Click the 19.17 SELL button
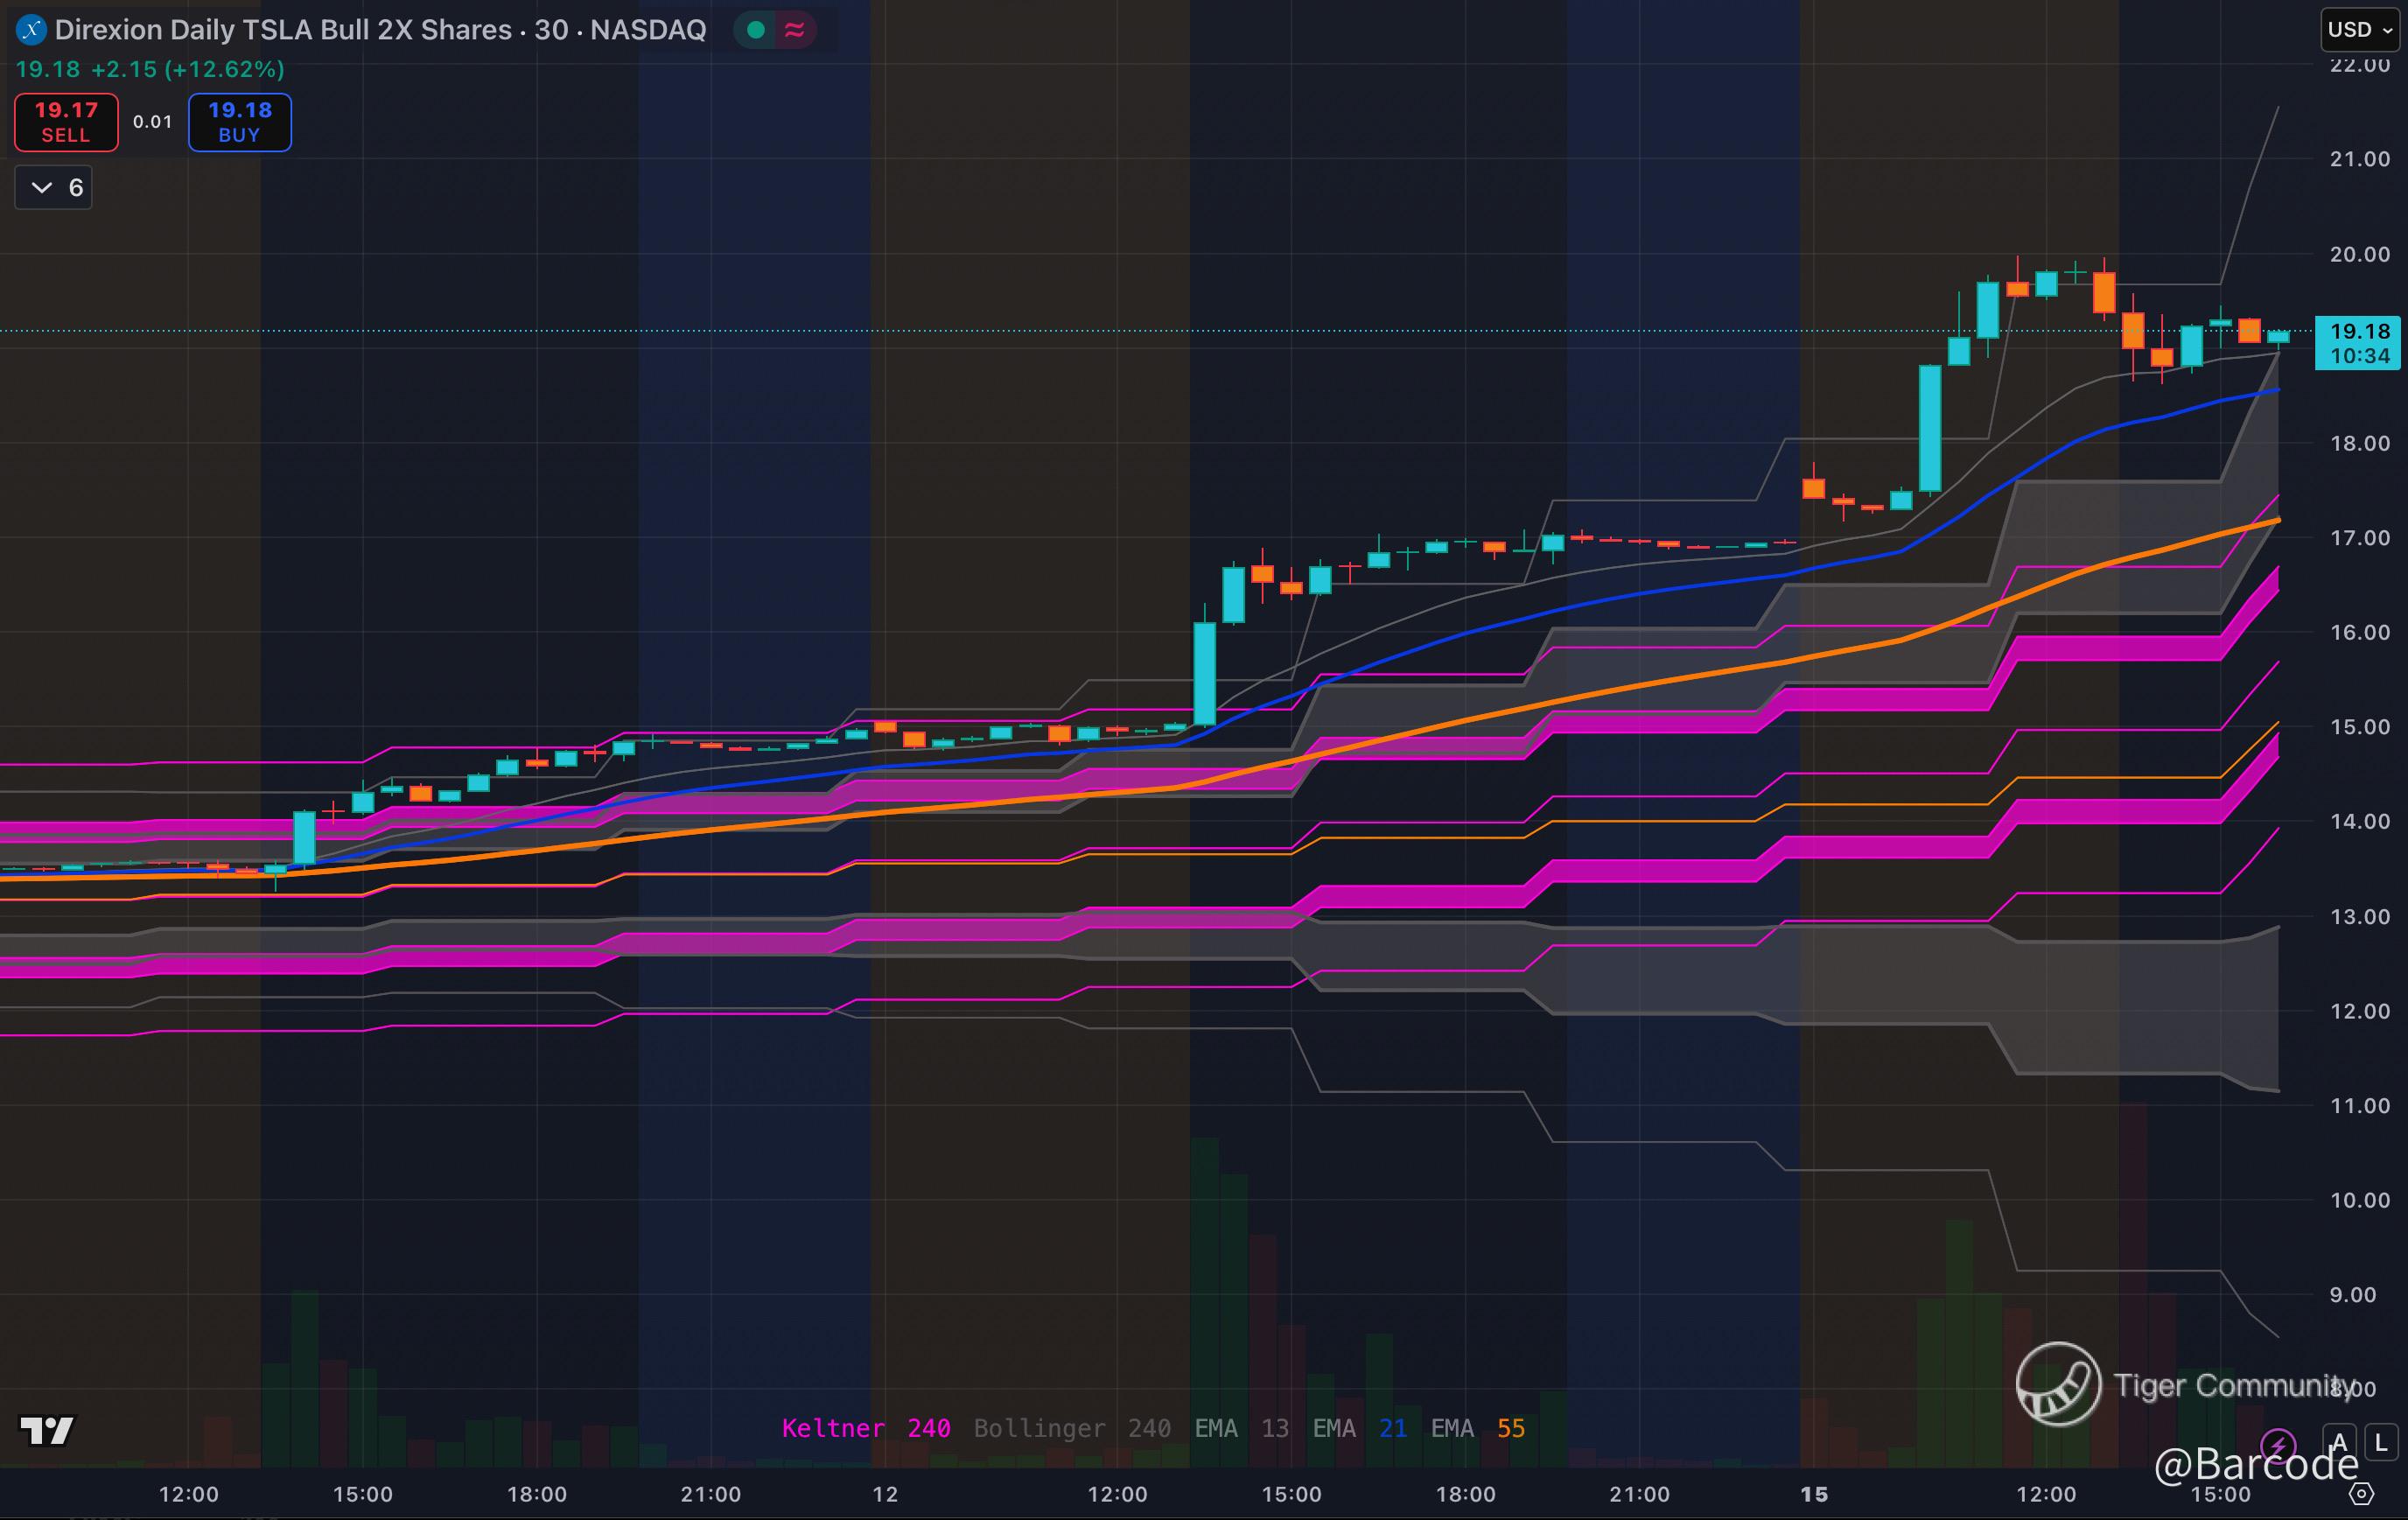2408x1520 pixels. tap(66, 122)
